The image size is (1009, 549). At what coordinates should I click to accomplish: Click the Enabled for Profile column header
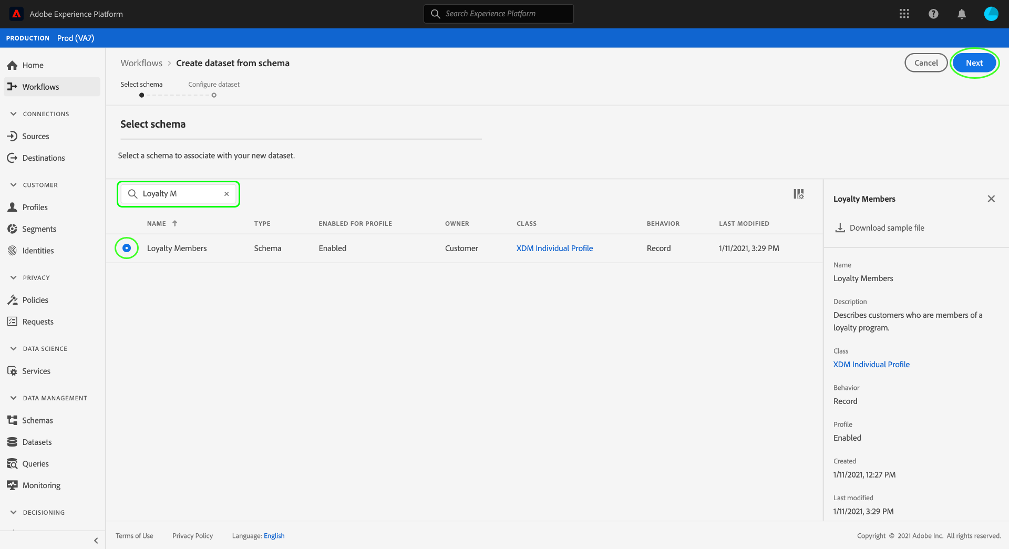[x=355, y=223]
